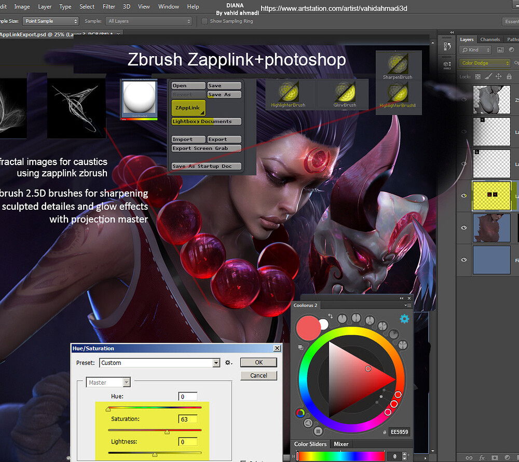Click OK in Hue/Saturation dialog
The image size is (519, 462).
tap(258, 362)
